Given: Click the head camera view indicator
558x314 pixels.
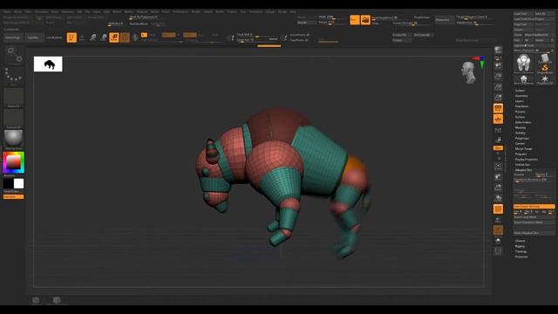Looking at the screenshot, I should point(469,72).
